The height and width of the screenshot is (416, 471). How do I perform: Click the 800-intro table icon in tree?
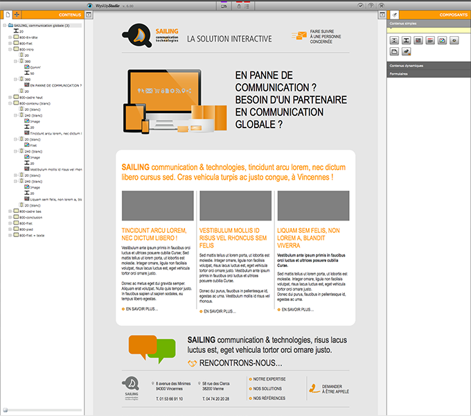pyautogui.click(x=16, y=49)
